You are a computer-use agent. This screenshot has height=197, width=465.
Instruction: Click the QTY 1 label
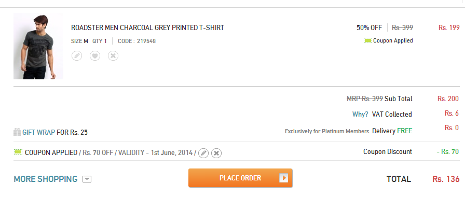click(99, 41)
